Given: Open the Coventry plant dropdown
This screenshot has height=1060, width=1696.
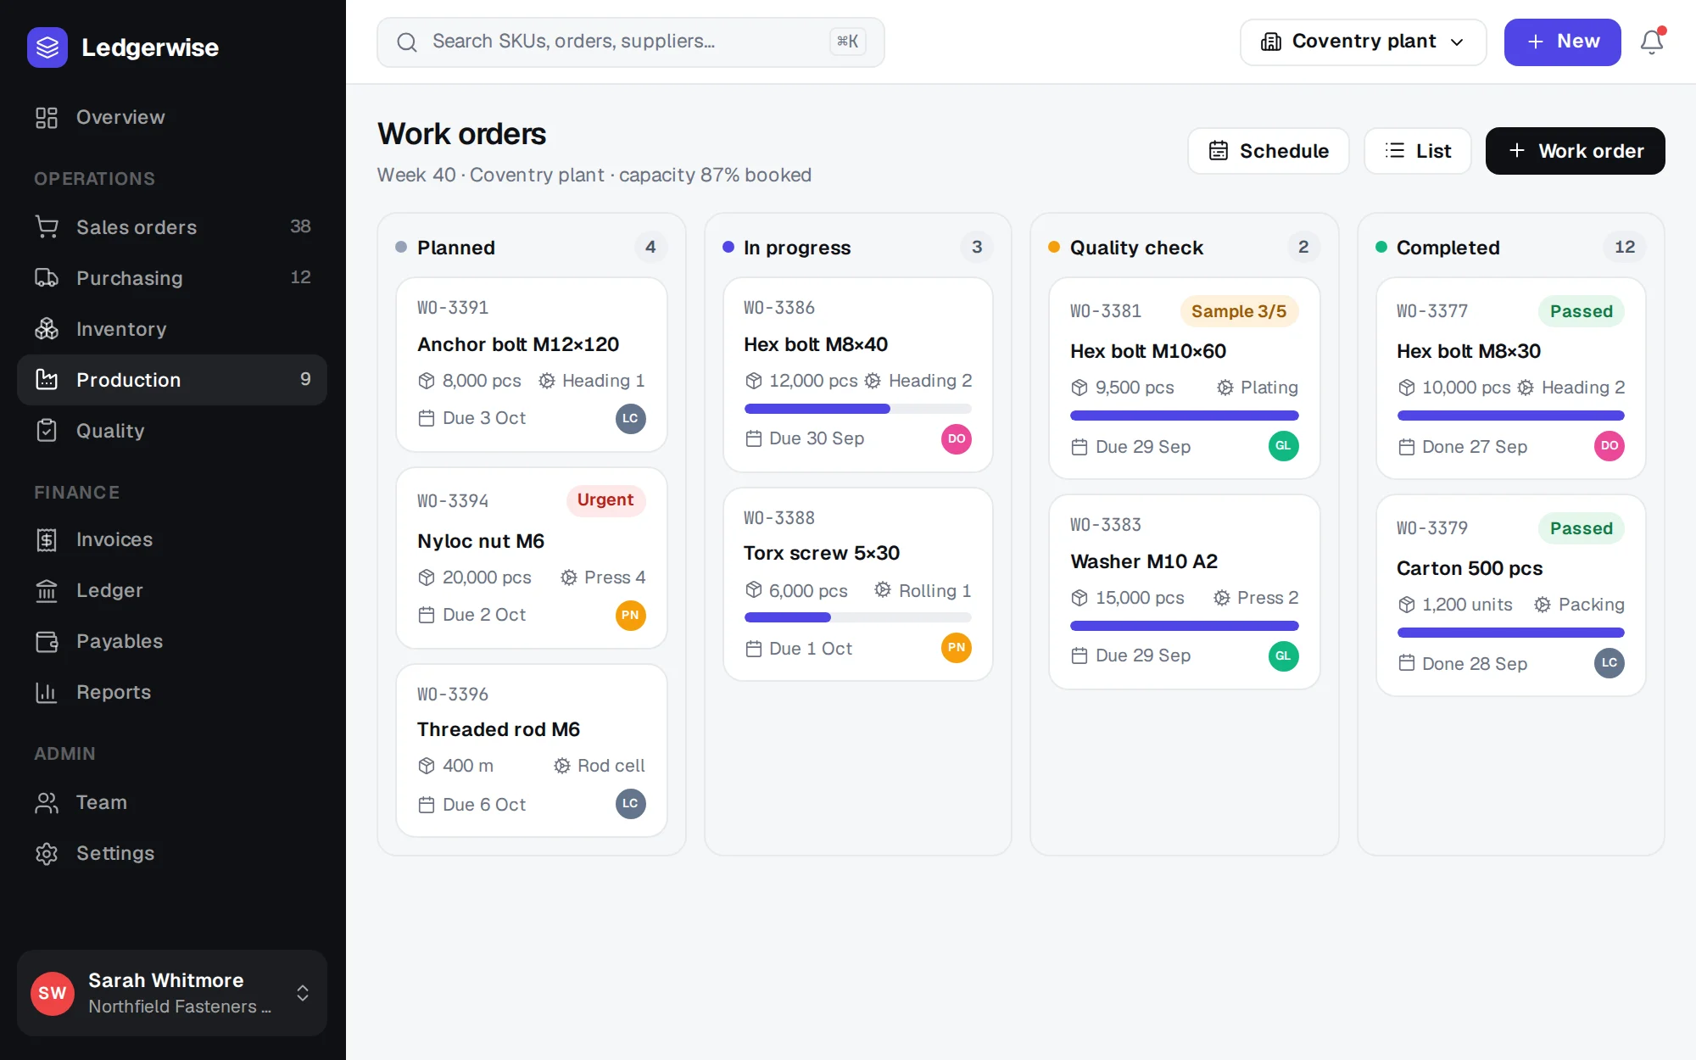Looking at the screenshot, I should tap(1363, 42).
